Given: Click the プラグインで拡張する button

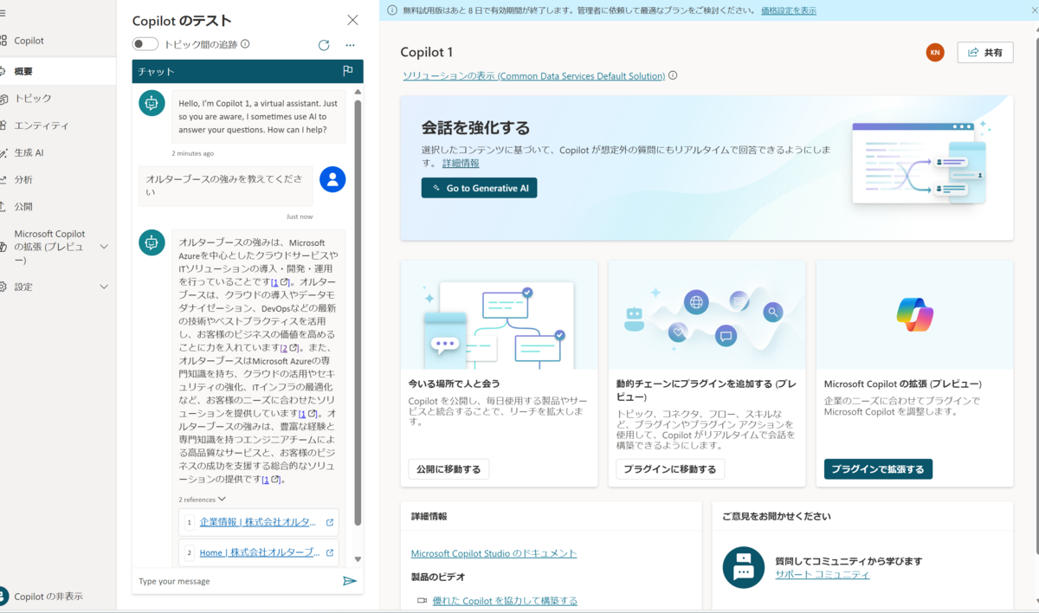Looking at the screenshot, I should (878, 469).
